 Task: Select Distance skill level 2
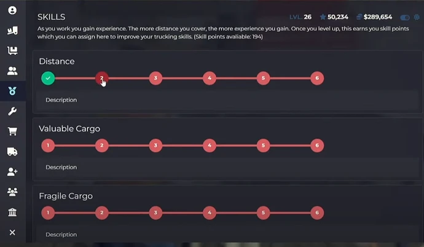[101, 78]
